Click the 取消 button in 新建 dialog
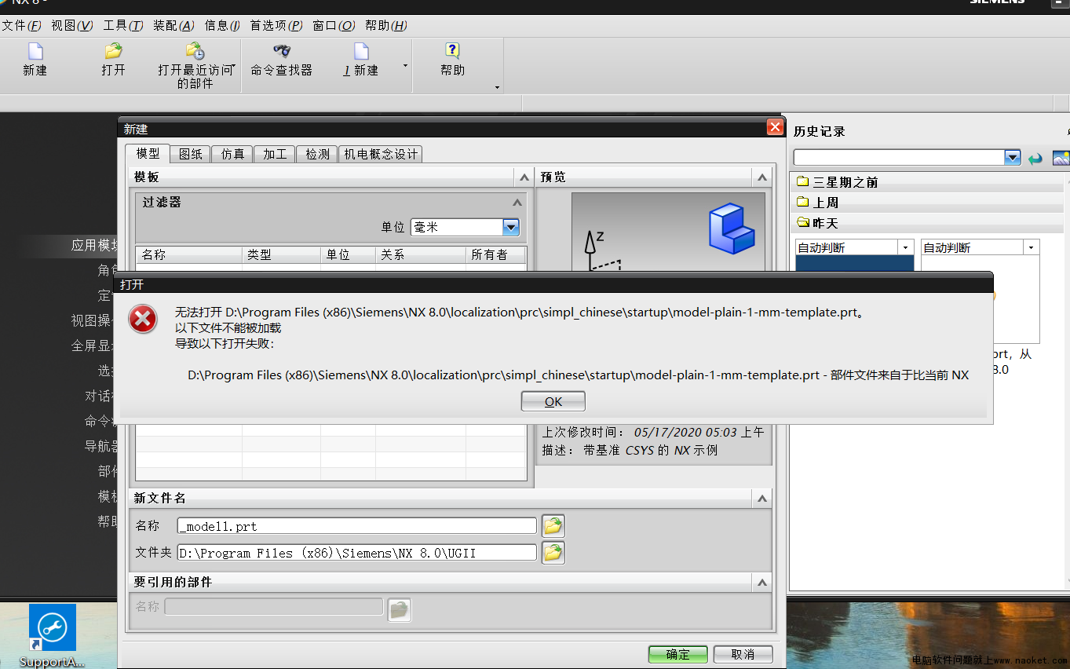This screenshot has width=1070, height=669. pos(743,654)
